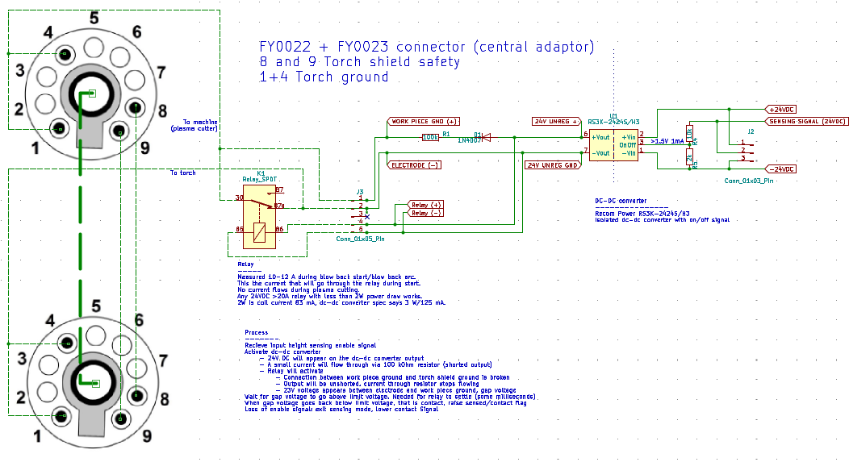
Task: Select the -24VDC power label
Action: coord(780,169)
